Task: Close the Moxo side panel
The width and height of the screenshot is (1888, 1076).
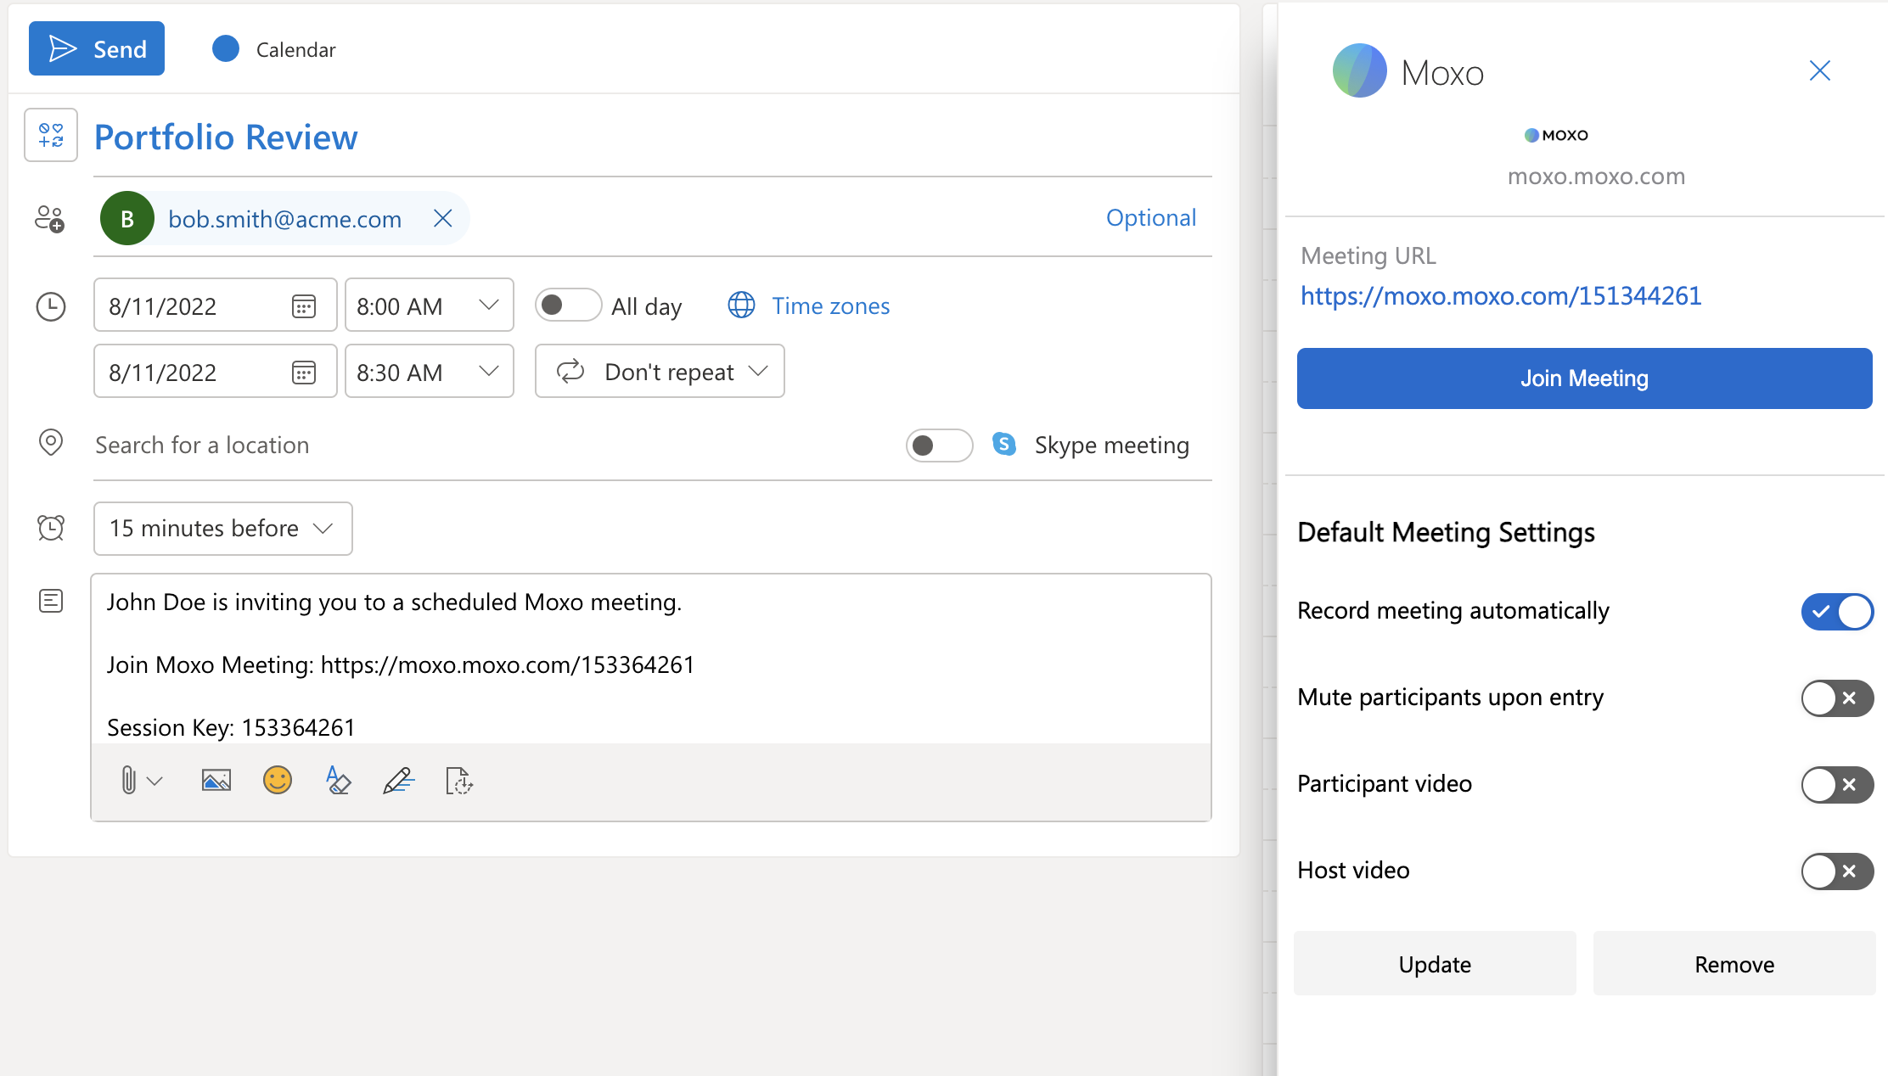Action: [x=1820, y=70]
